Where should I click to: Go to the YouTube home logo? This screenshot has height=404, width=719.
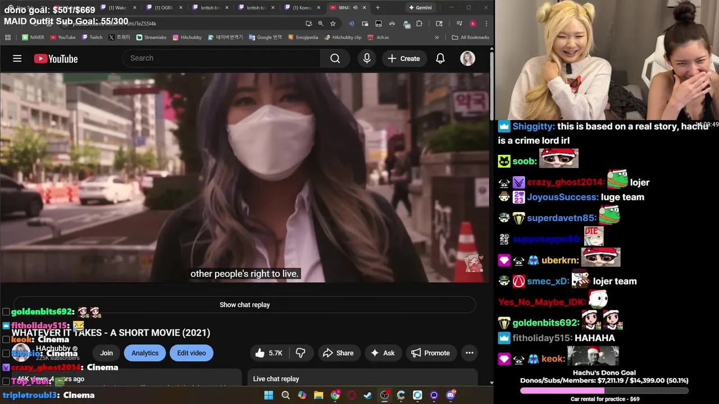point(56,58)
